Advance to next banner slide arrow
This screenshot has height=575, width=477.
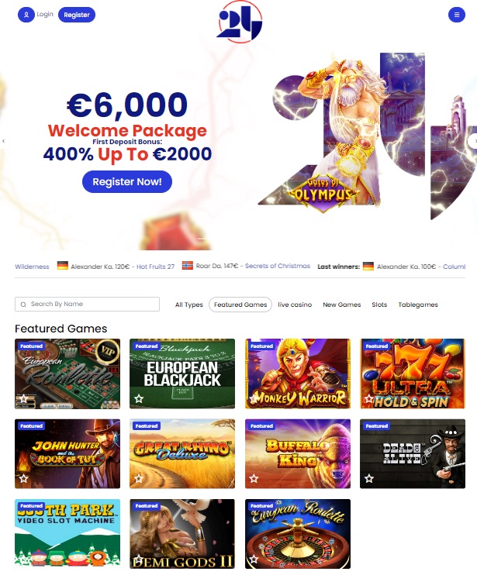pos(473,141)
